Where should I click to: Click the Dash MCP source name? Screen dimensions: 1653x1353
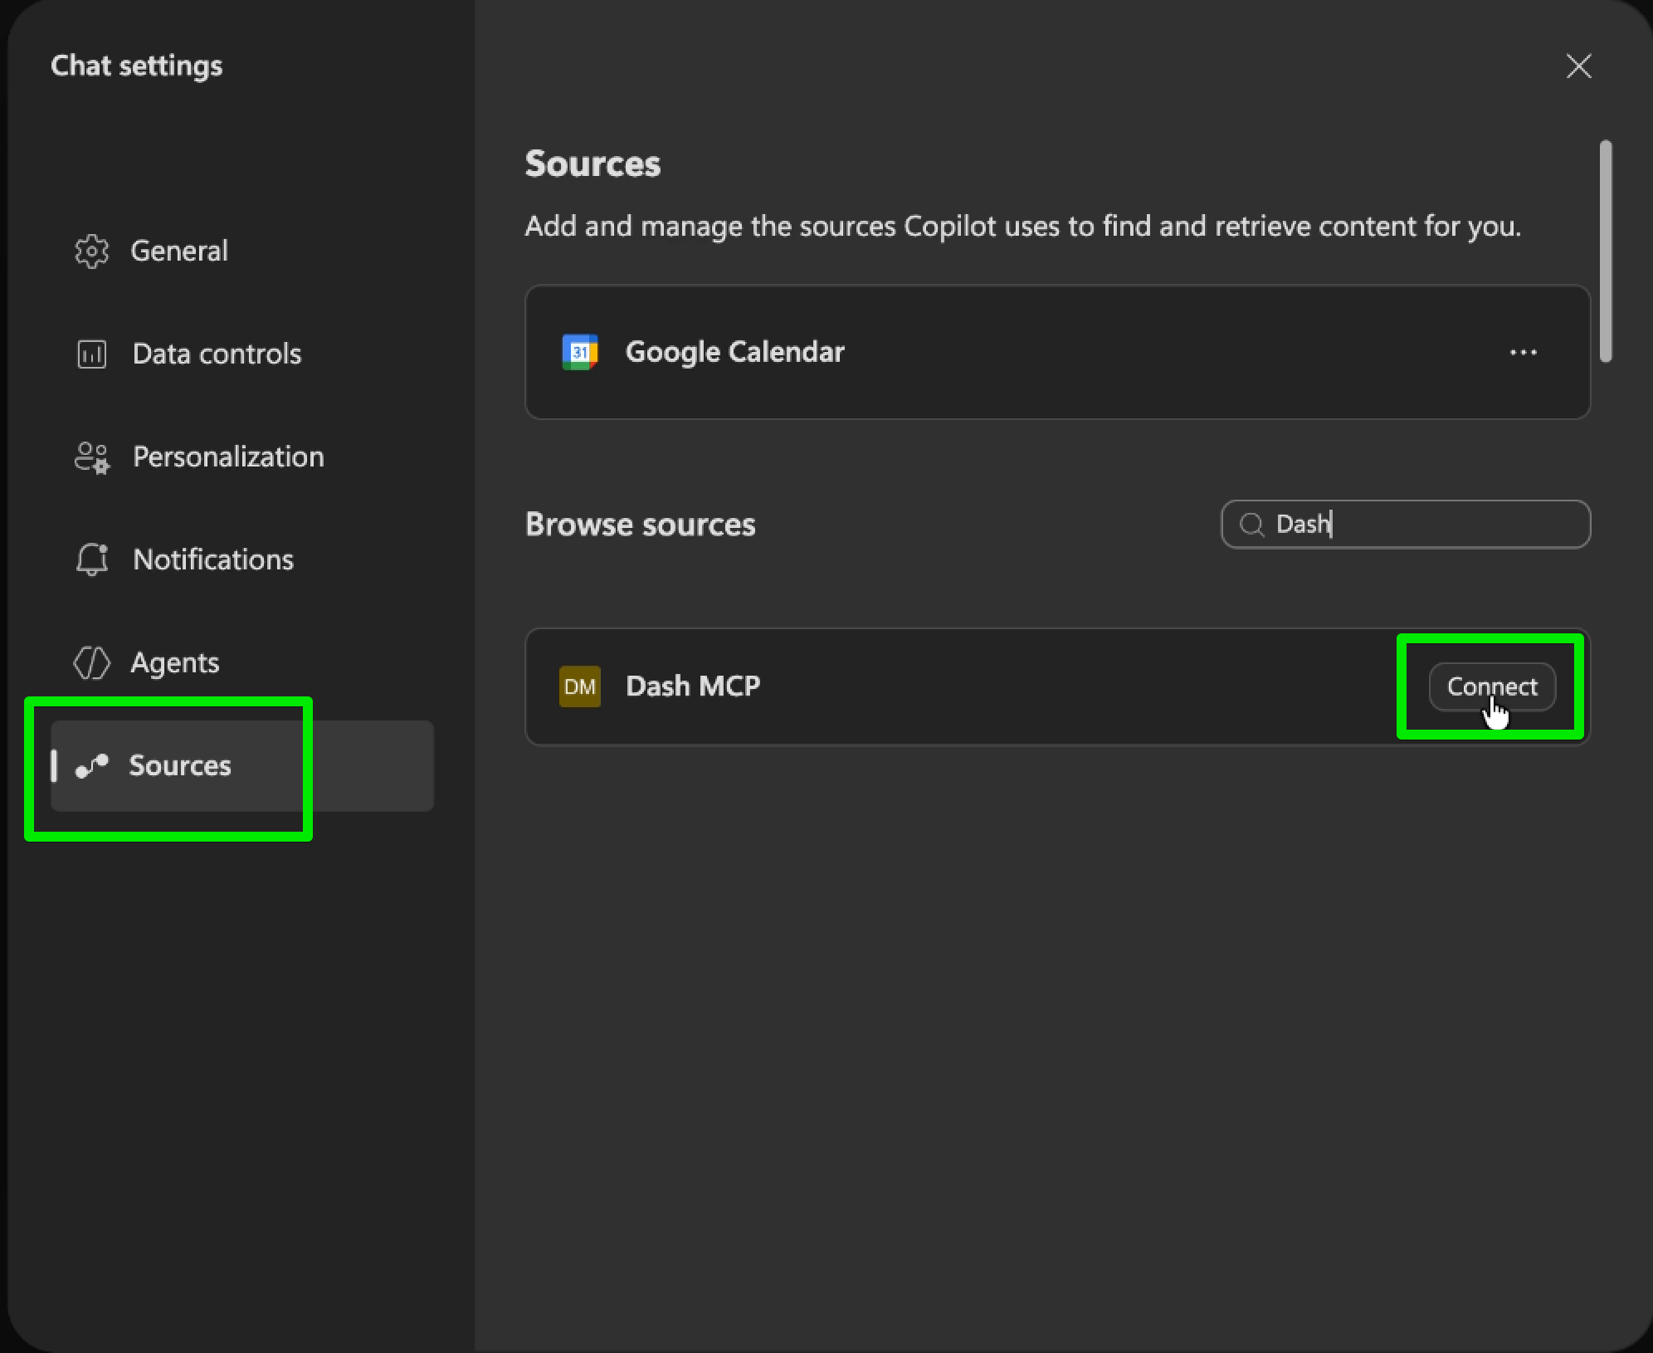[x=693, y=686]
